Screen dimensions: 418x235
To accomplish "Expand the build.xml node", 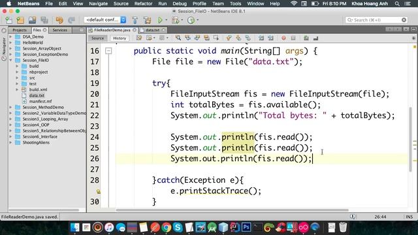I will [x=18, y=89].
